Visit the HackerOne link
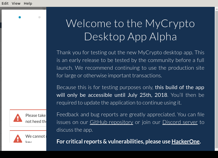 185,142
